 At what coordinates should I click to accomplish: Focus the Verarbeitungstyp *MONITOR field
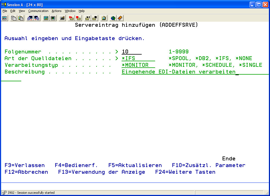(x=139, y=65)
